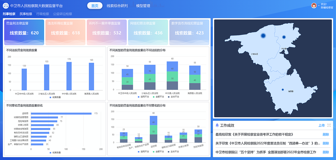Click the map marker near 中宁县
This screenshot has width=336, height=160.
[284, 37]
